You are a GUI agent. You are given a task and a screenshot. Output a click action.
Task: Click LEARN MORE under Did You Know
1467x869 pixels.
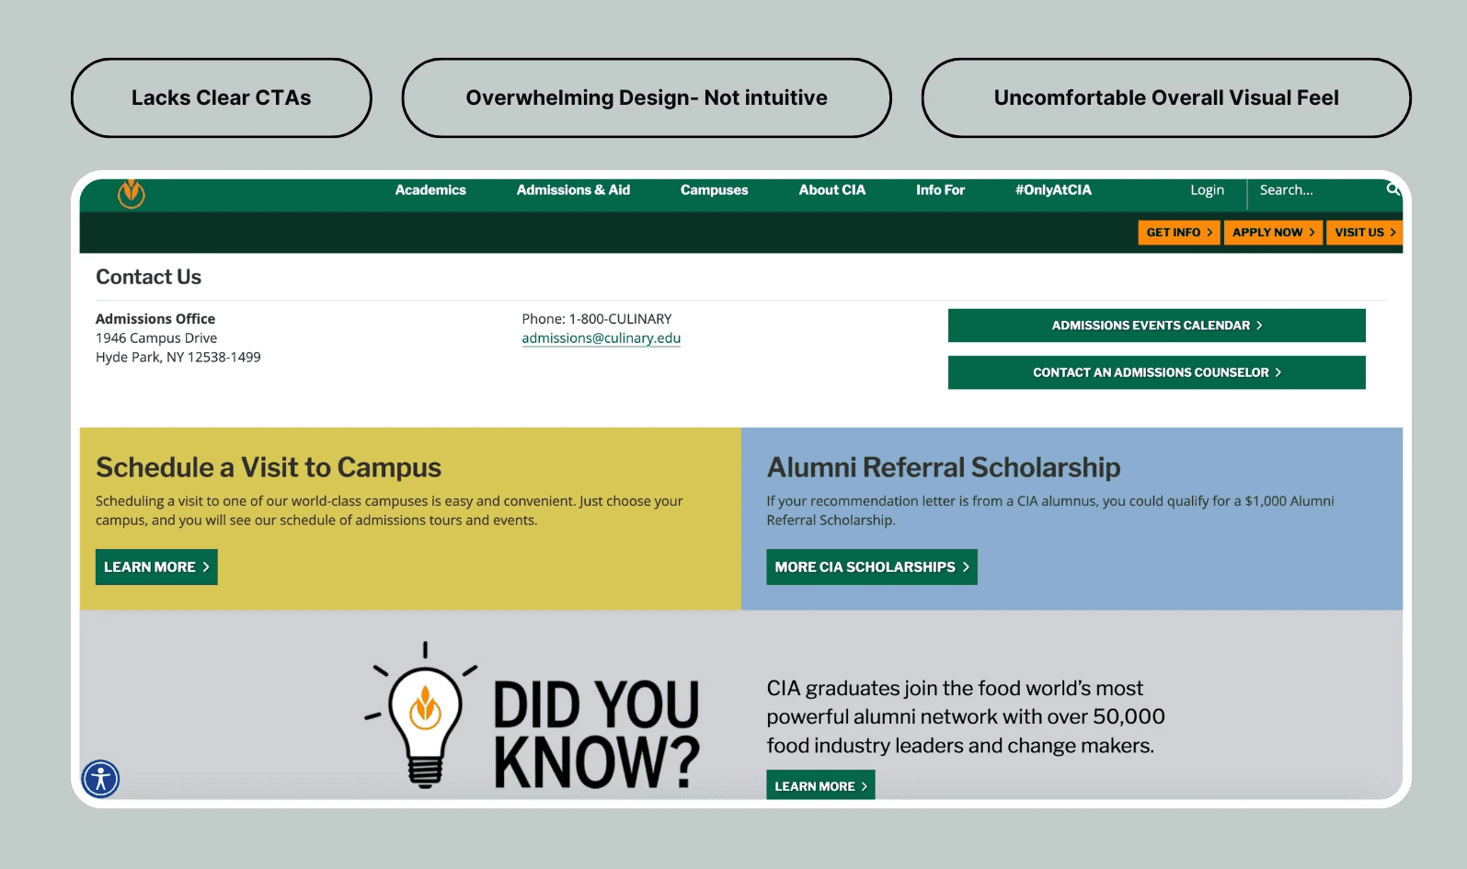[x=820, y=785]
